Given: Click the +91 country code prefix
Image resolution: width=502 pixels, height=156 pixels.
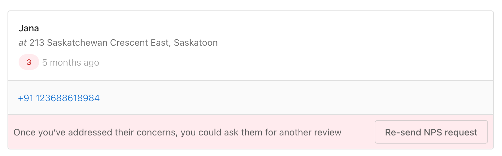Looking at the screenshot, I should click(x=26, y=98).
